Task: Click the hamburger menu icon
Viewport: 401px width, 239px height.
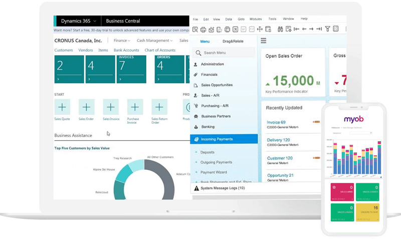Action: pyautogui.click(x=264, y=41)
